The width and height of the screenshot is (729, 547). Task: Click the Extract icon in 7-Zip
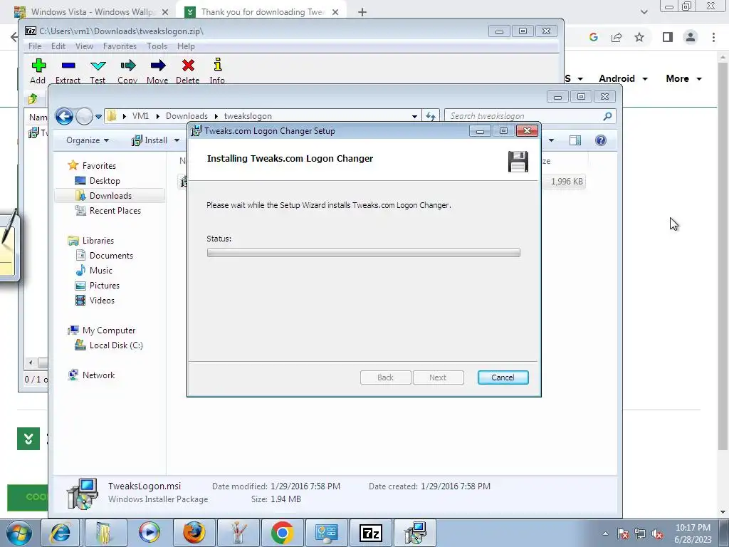tap(68, 66)
